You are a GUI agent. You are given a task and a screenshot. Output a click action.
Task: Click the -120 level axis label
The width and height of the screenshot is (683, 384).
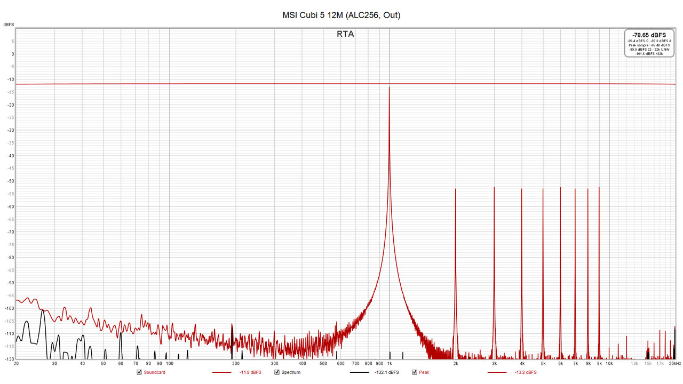click(10, 359)
